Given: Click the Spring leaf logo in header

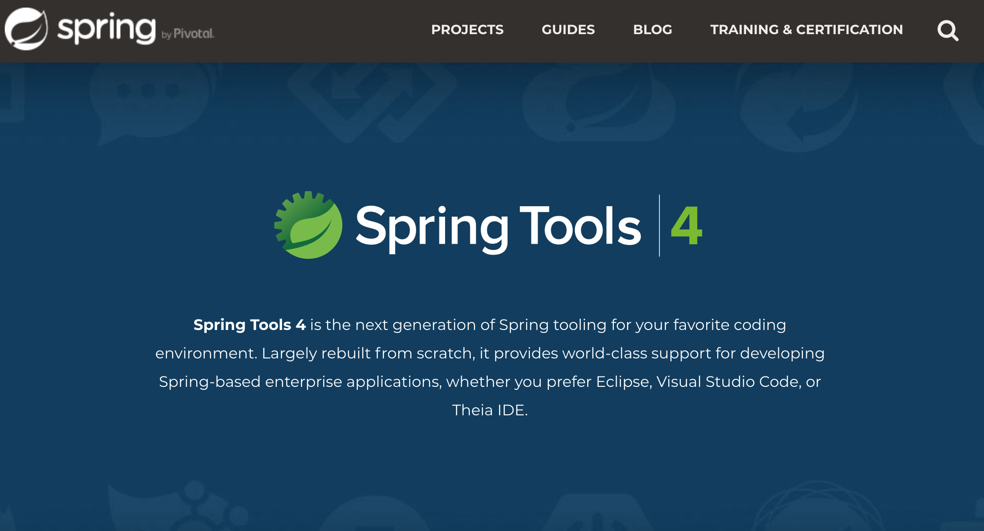Looking at the screenshot, I should (26, 29).
